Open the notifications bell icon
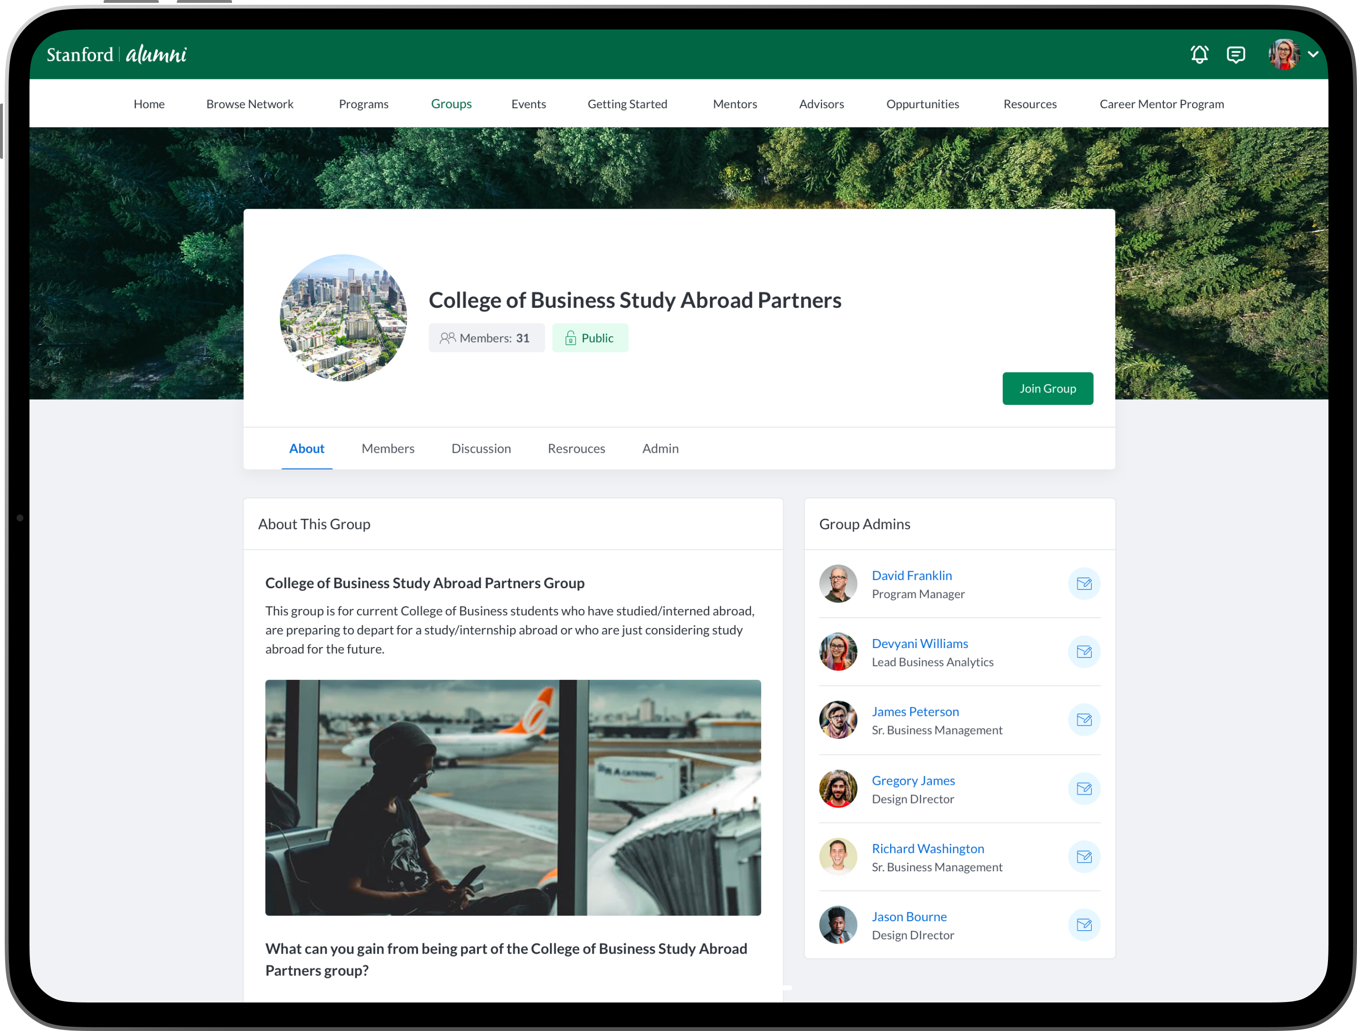1357x1031 pixels. pyautogui.click(x=1199, y=55)
